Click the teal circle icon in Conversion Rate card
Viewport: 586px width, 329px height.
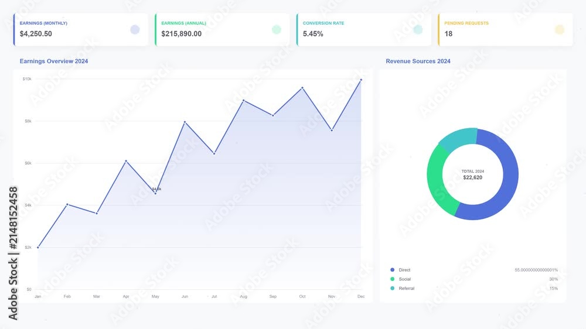[x=418, y=29]
